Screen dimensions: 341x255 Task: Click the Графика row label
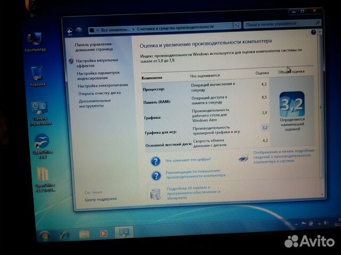[153, 117]
